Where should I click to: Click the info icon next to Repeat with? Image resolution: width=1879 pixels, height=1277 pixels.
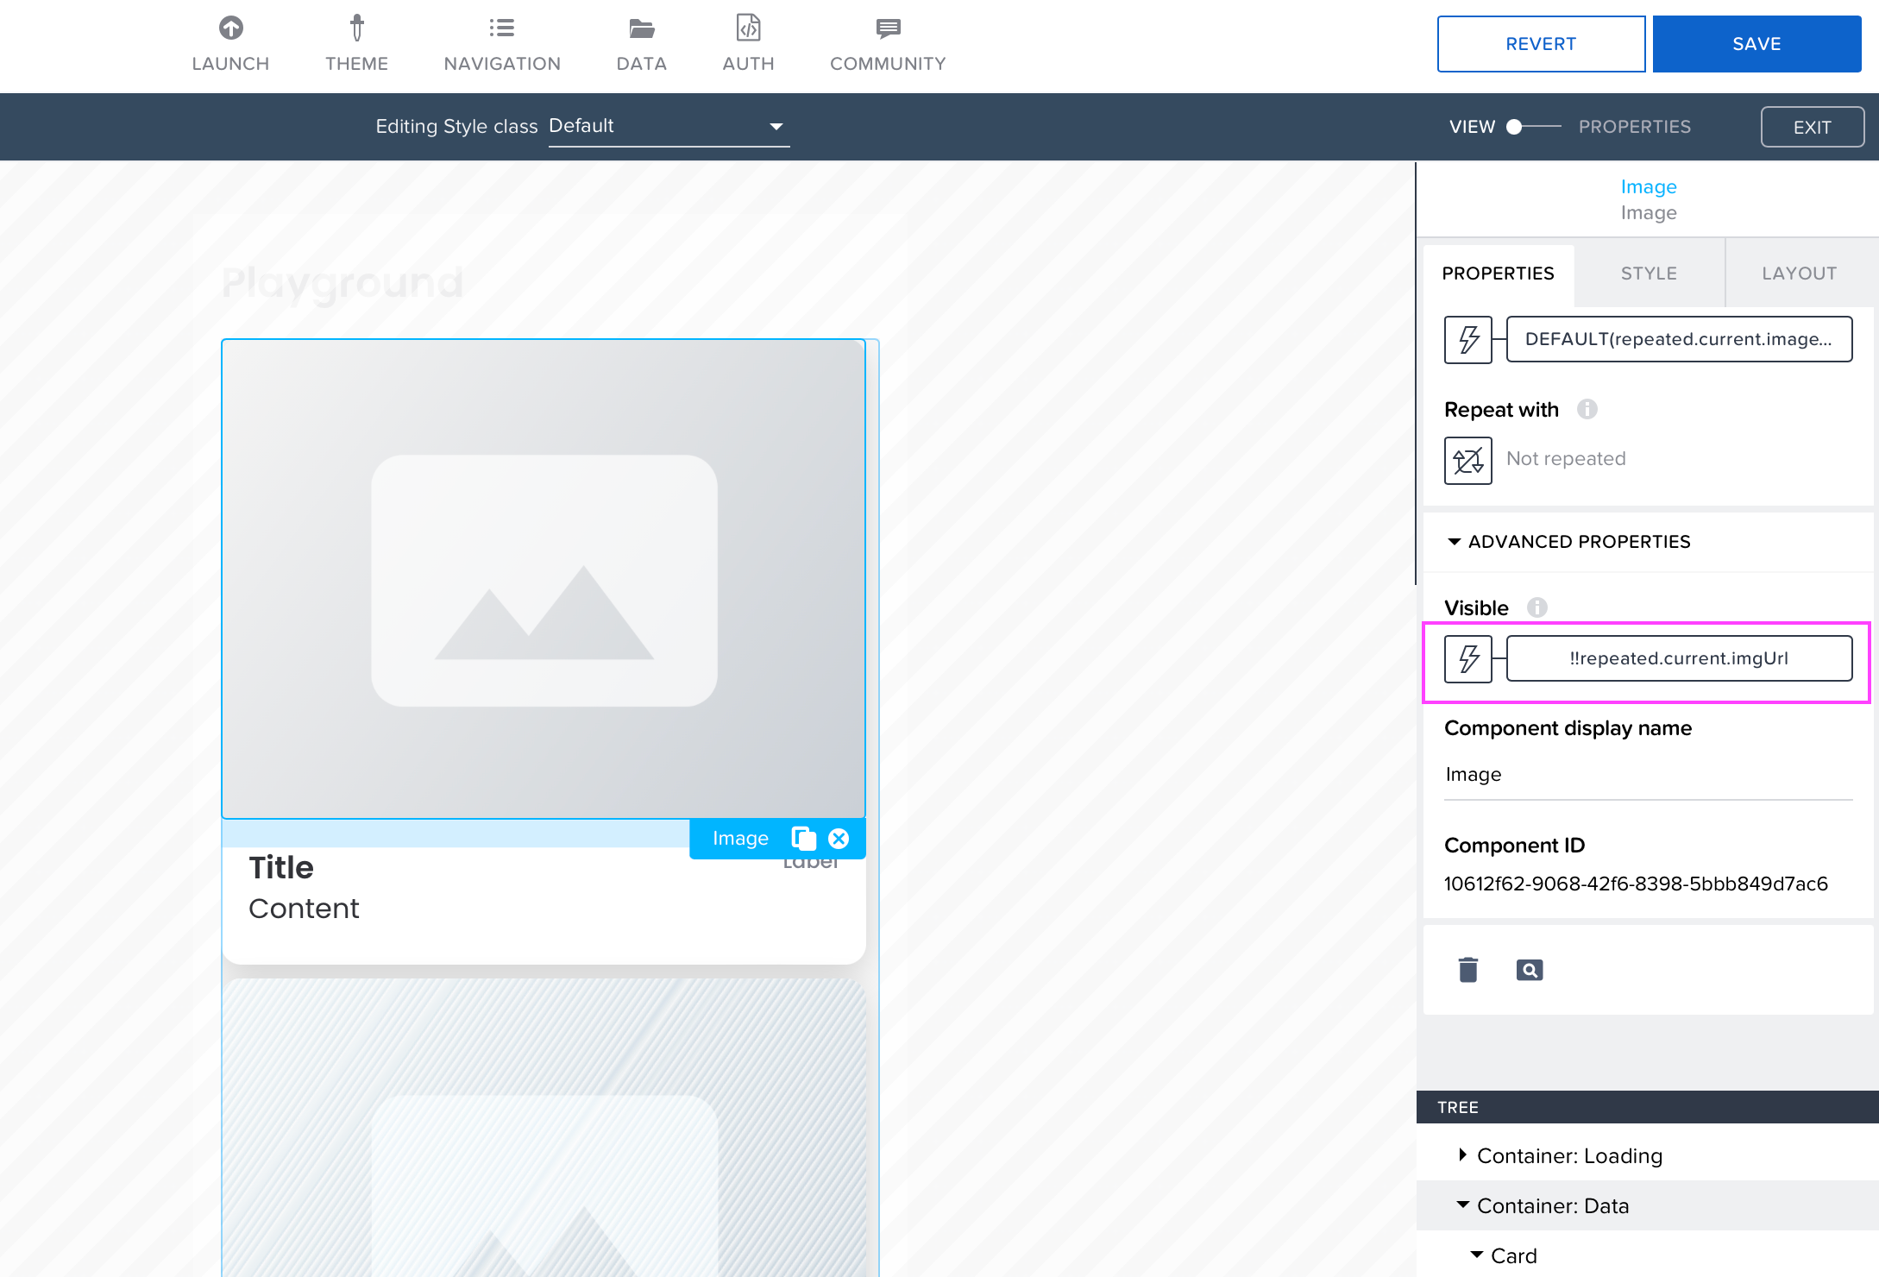[1587, 409]
